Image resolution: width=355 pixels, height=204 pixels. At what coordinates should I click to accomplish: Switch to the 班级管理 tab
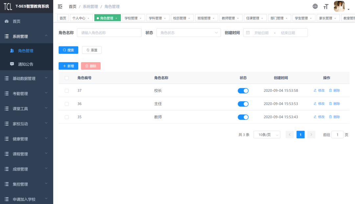[204, 18]
